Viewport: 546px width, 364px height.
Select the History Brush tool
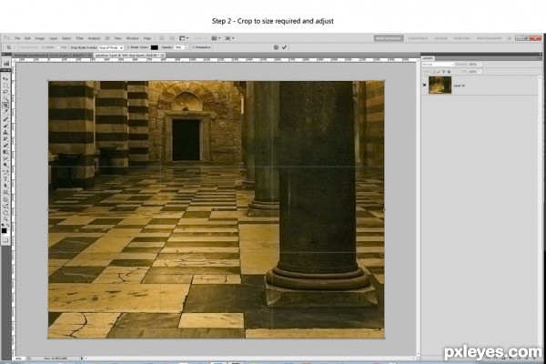[5, 138]
